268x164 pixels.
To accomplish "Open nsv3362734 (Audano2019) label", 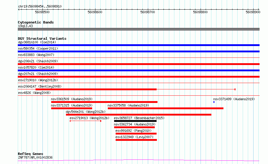I will pyautogui.click(x=135, y=124).
